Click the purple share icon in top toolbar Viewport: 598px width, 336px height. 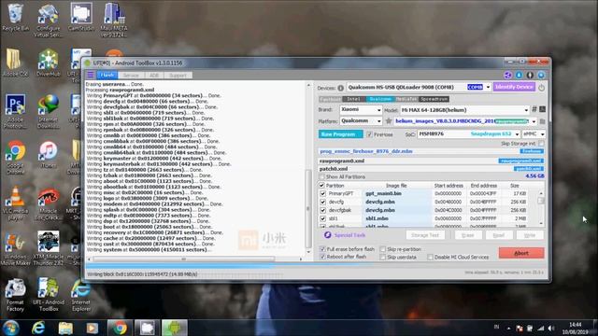click(507, 75)
